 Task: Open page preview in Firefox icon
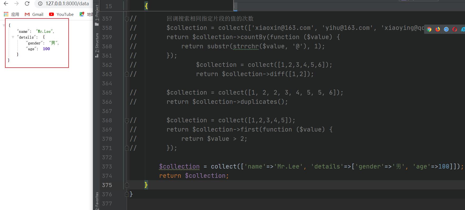point(438,29)
